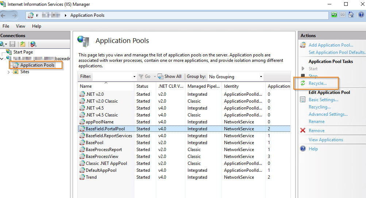This screenshot has height=198, width=366.
Task: Click the .NET v2.0 pool icon
Action: (82, 94)
